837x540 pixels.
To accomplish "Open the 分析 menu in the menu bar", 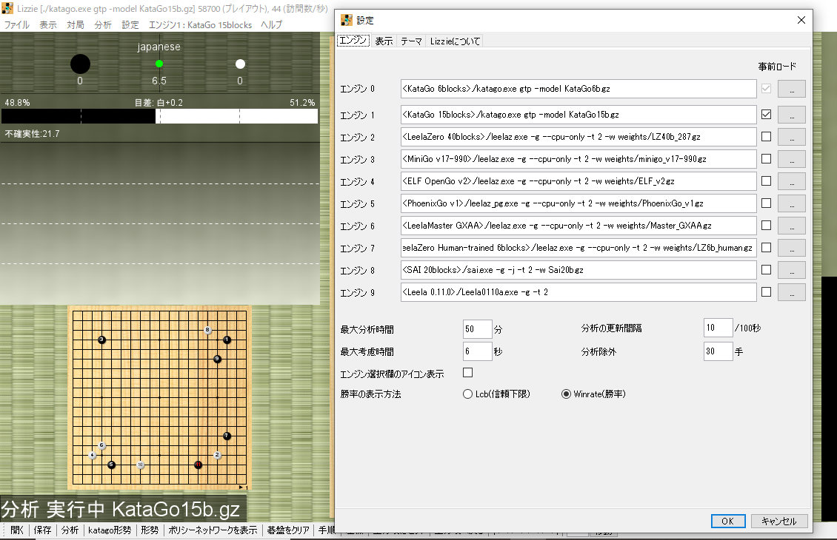I will click(103, 24).
